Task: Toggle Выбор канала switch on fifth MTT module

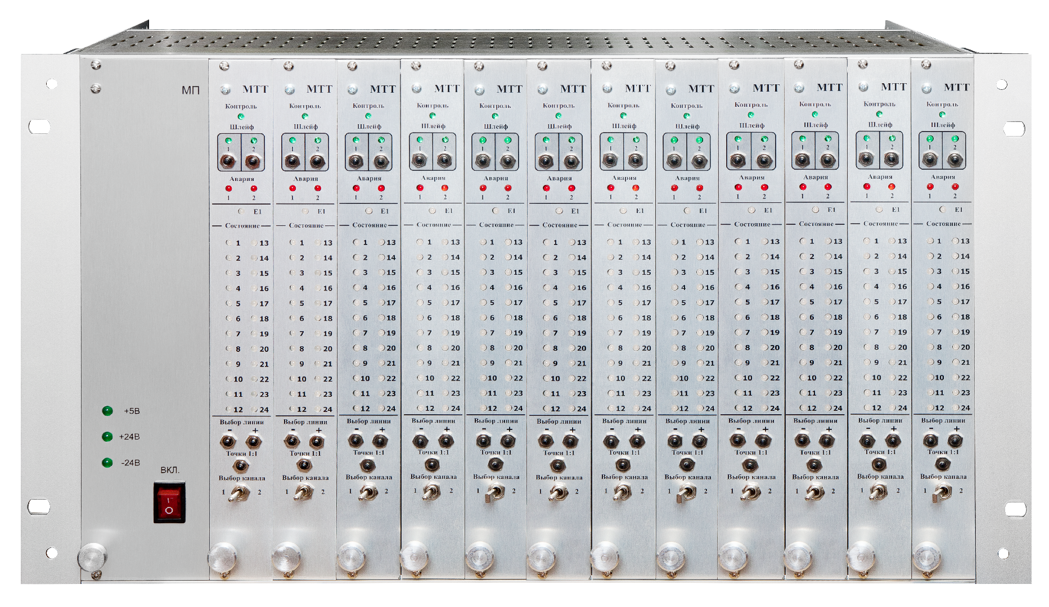Action: point(495,492)
